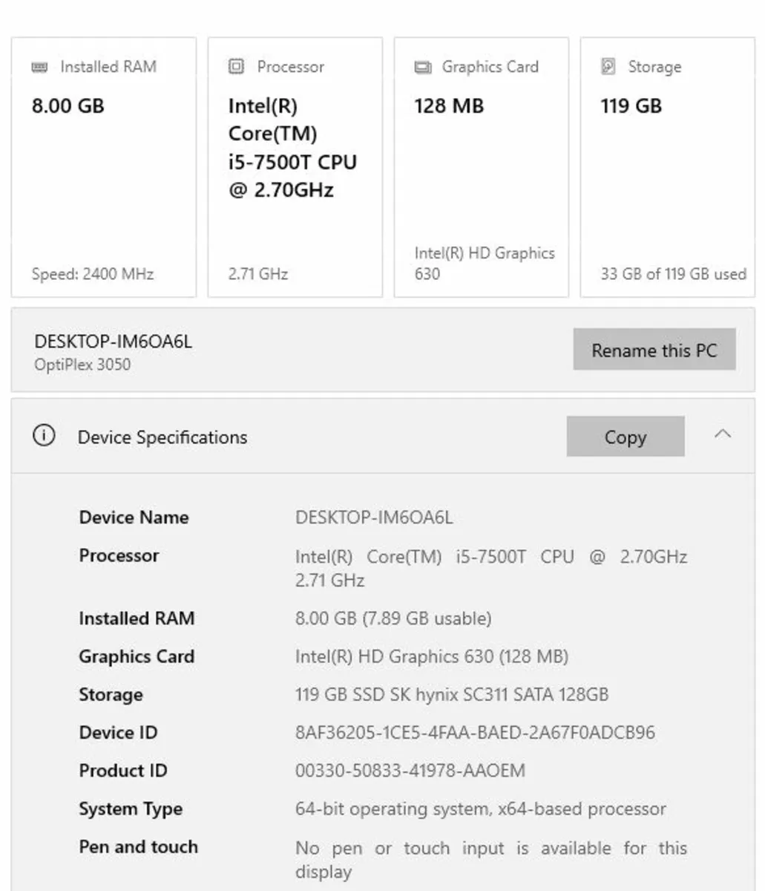Collapse the Device Specifications section
765x891 pixels.
tap(723, 435)
